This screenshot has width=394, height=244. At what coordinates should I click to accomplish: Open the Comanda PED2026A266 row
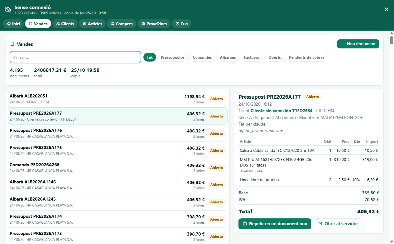[118, 167]
